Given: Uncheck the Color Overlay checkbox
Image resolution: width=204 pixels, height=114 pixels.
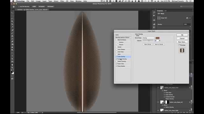Looking at the screenshot, I should pos(117,57).
